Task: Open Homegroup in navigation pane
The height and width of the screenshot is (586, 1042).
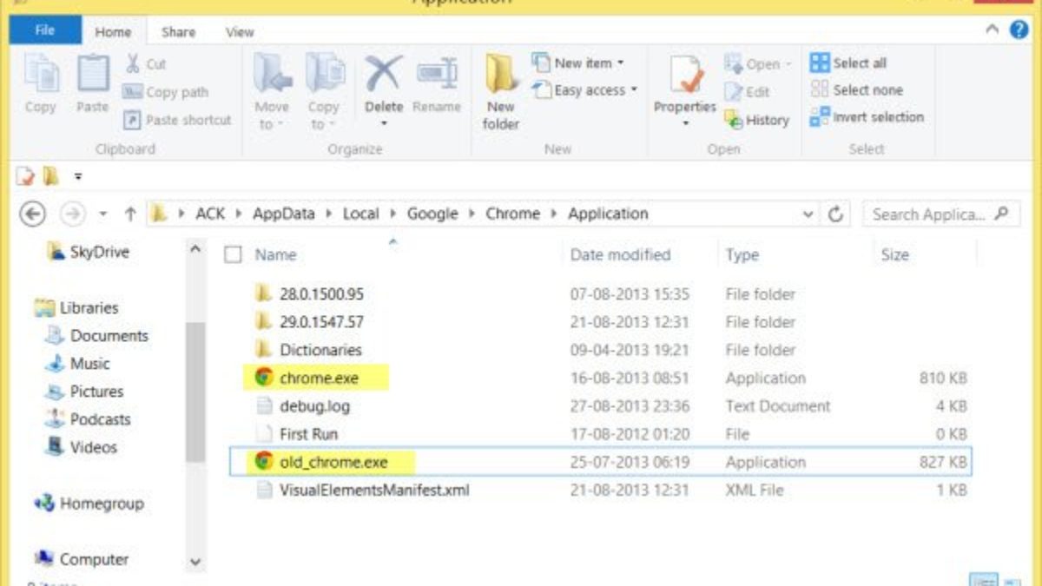Action: coord(89,503)
